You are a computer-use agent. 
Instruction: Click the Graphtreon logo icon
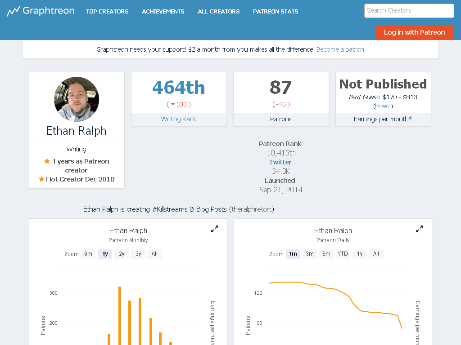(x=13, y=11)
